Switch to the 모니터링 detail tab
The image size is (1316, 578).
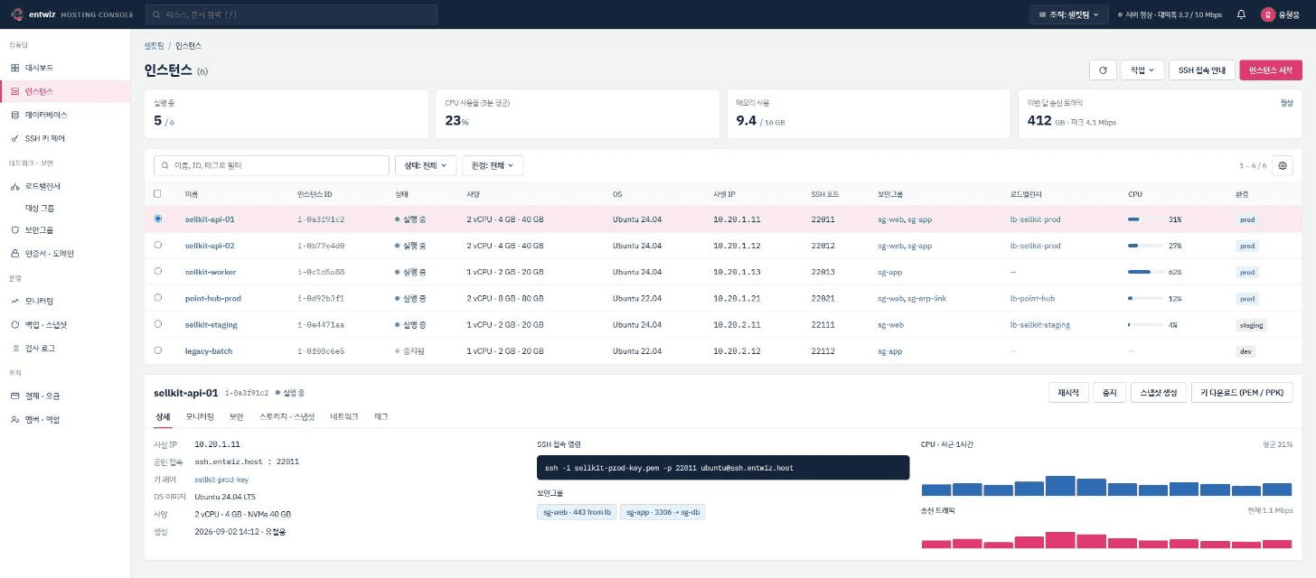pyautogui.click(x=200, y=416)
